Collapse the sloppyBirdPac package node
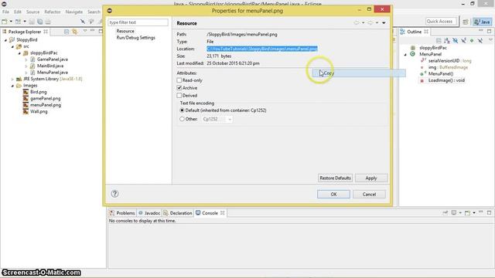Viewport: 495px width, 278px height. tap(19, 53)
